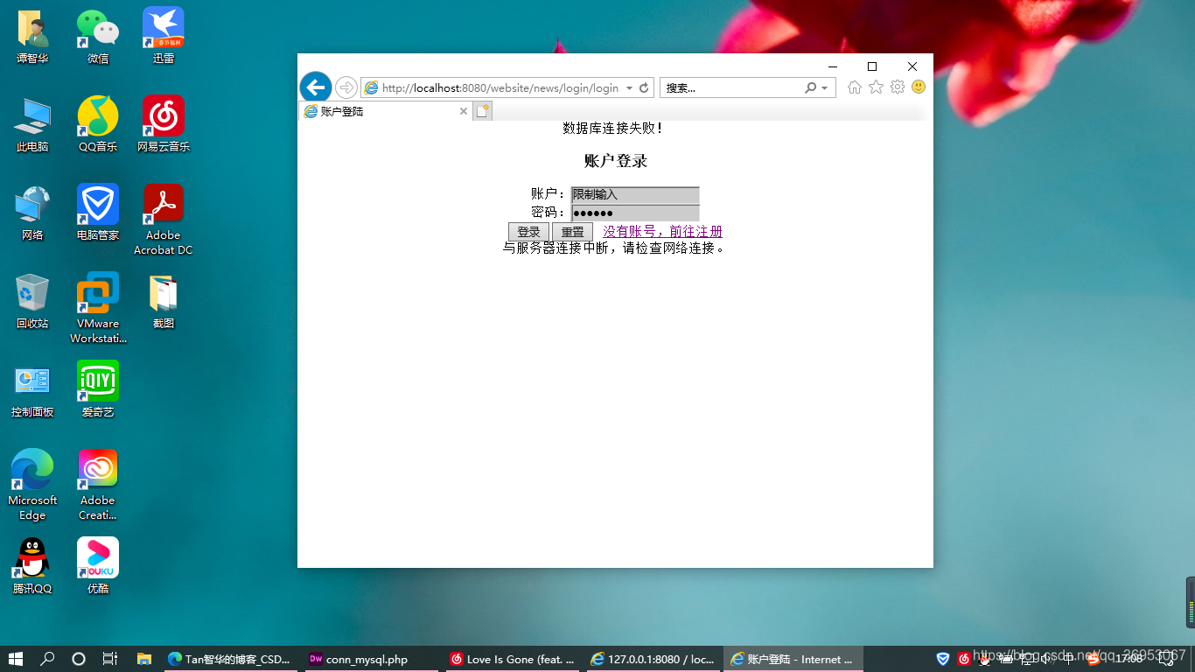1195x672 pixels.
Task: Send feedback via smiley face icon
Action: click(x=919, y=87)
